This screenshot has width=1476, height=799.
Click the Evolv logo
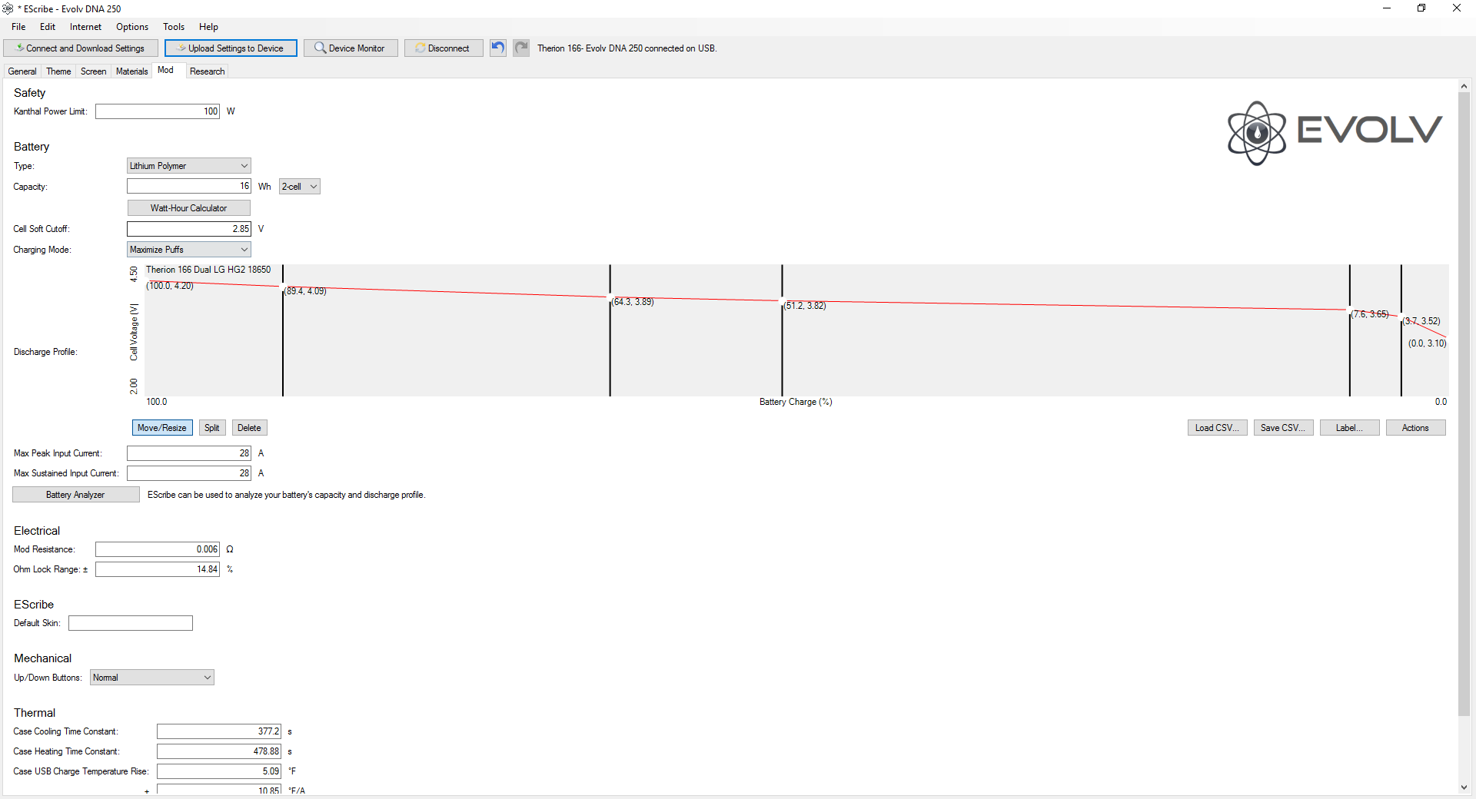(x=1334, y=132)
